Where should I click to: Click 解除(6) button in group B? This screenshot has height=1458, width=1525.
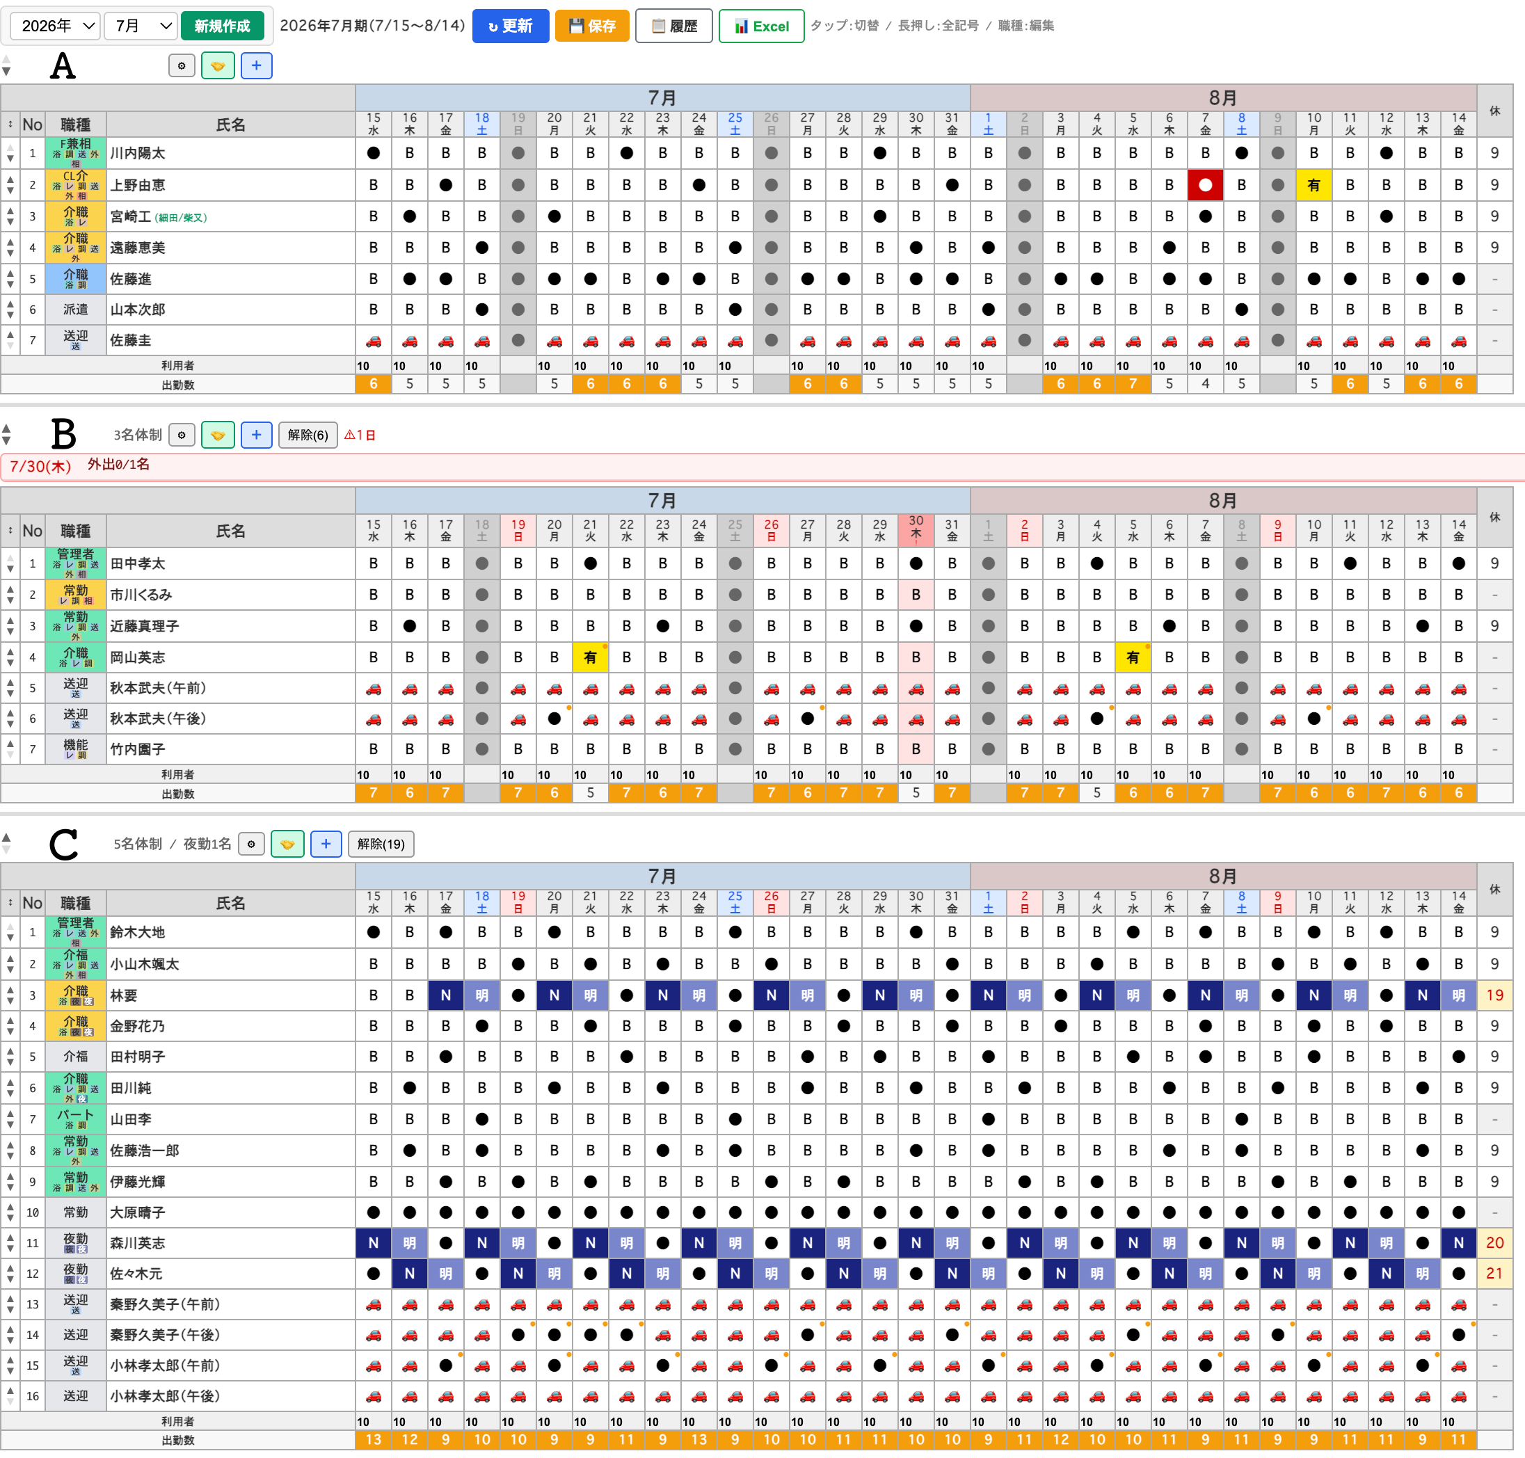click(308, 435)
